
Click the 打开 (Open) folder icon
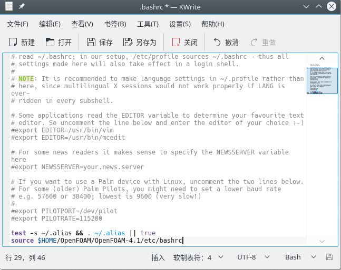(50, 42)
